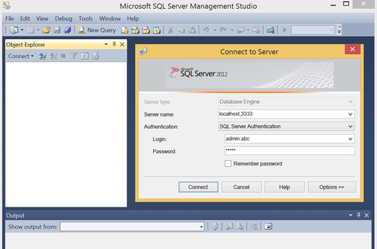Click the Login text 'admin:abc'
The height and width of the screenshot is (249, 377).
(238, 139)
